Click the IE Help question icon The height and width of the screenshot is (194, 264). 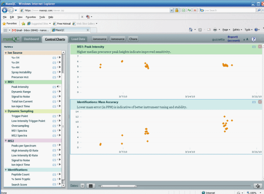(256, 30)
